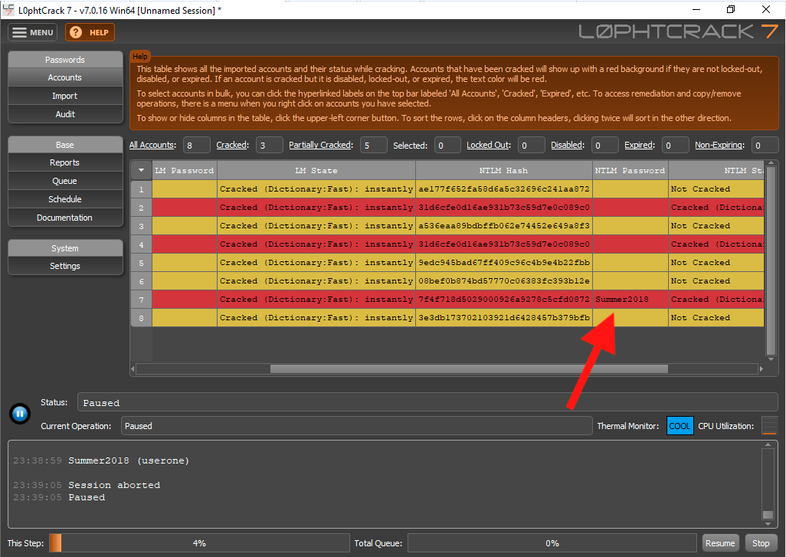This screenshot has width=786, height=557.
Task: Click the Status field showing Paused
Action: click(427, 402)
